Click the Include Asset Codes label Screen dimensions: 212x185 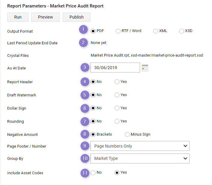click(25, 173)
